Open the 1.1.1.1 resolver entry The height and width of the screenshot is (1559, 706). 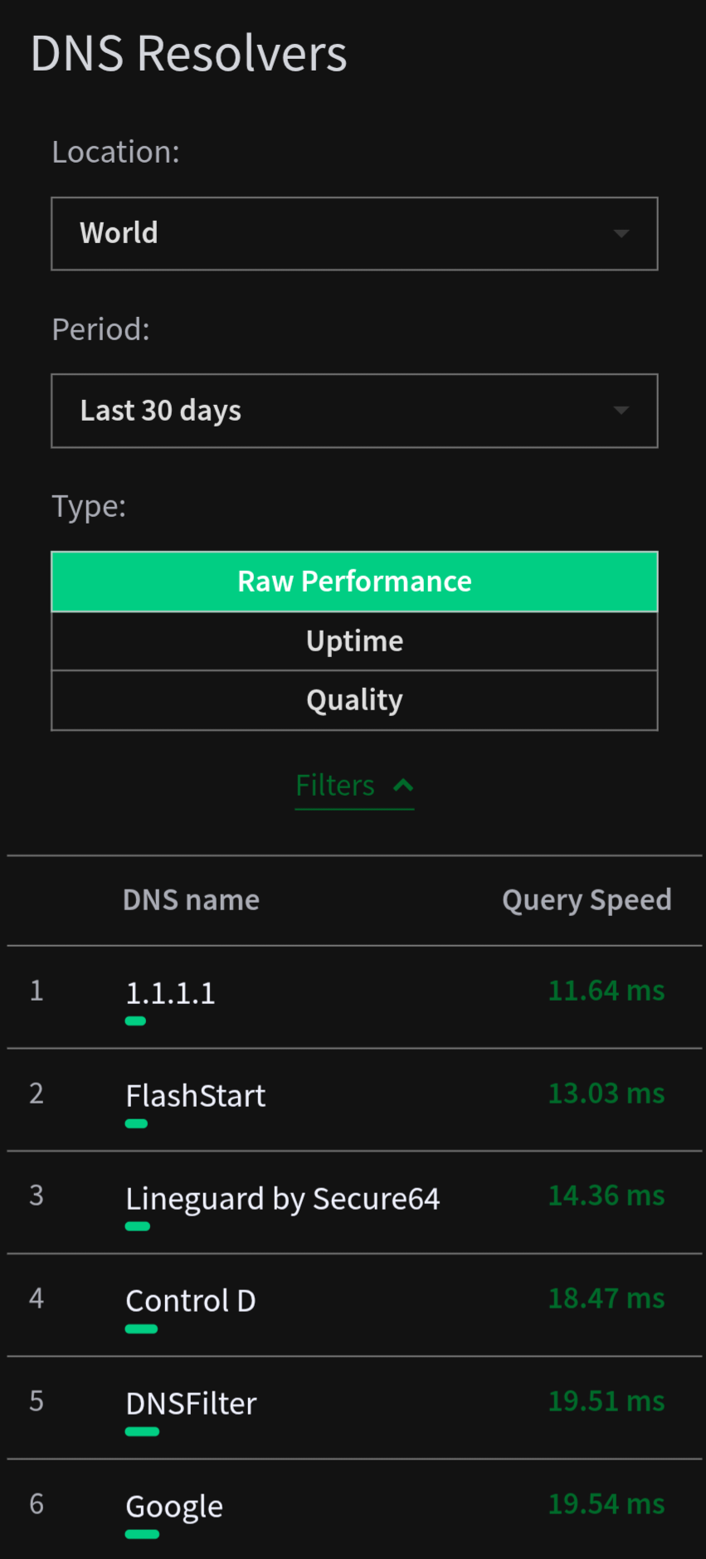(x=170, y=992)
